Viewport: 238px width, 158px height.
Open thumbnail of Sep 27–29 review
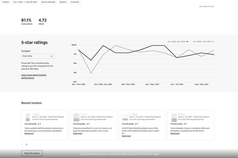coord(28,117)
